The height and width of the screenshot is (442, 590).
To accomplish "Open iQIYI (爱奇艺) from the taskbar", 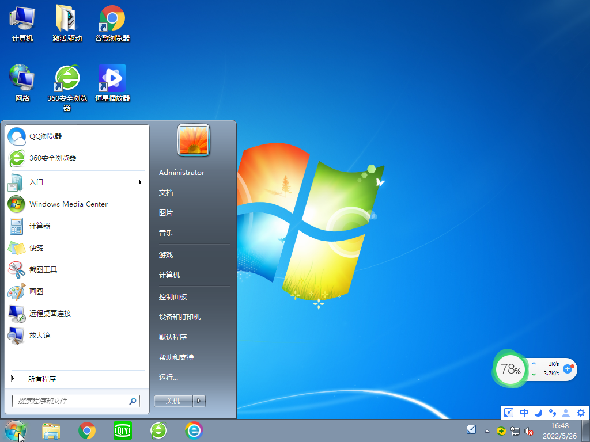I will pyautogui.click(x=123, y=430).
